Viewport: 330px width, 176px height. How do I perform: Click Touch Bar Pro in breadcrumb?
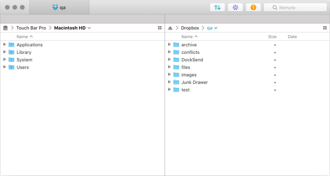click(x=31, y=28)
